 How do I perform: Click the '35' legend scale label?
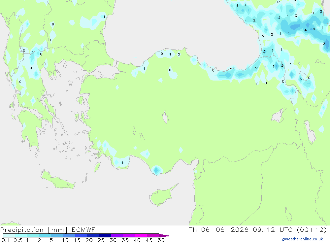(125, 240)
